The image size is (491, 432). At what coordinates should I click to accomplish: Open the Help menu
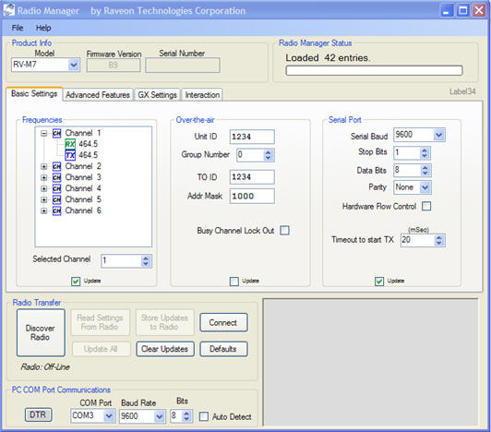(x=43, y=28)
